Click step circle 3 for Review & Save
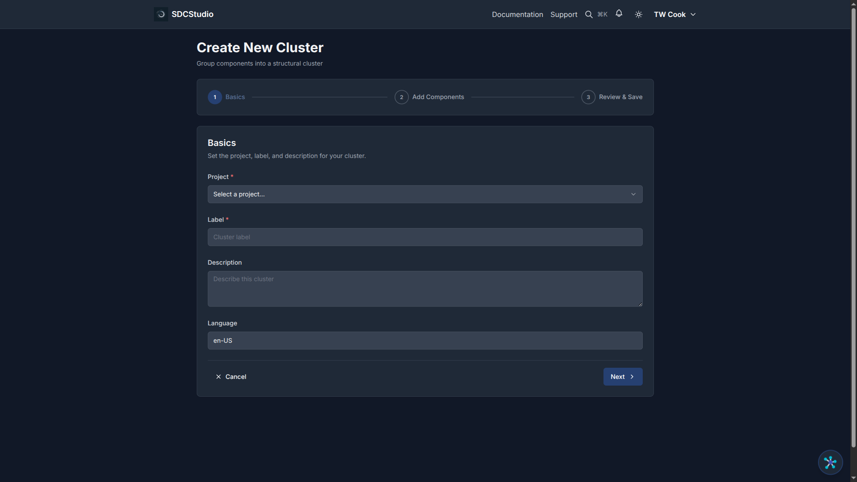The image size is (857, 482). pos(588,97)
